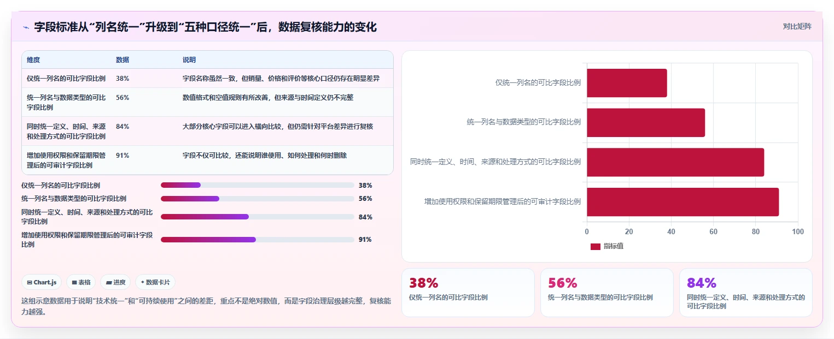Click the footnote paragraph starting 这组示意数据

[x=206, y=307]
